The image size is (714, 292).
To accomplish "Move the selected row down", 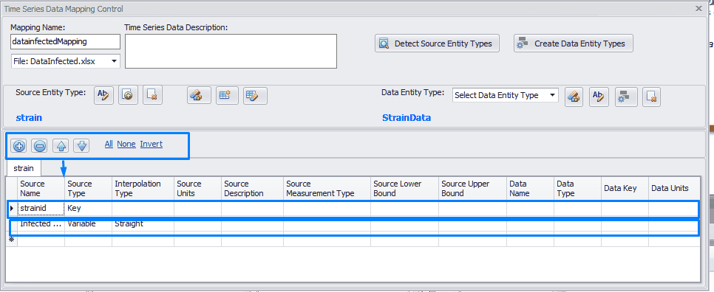I will 81,146.
